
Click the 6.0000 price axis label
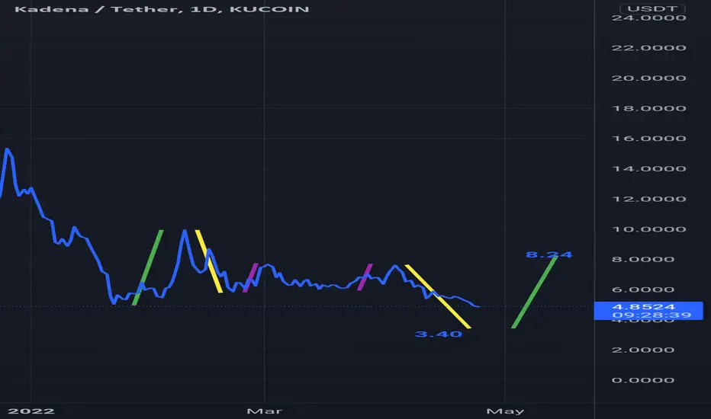[643, 289]
